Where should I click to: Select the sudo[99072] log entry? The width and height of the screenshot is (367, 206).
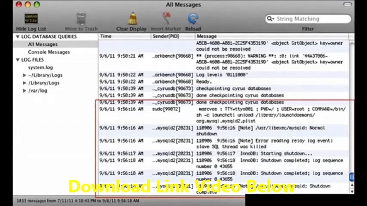[x=223, y=115]
